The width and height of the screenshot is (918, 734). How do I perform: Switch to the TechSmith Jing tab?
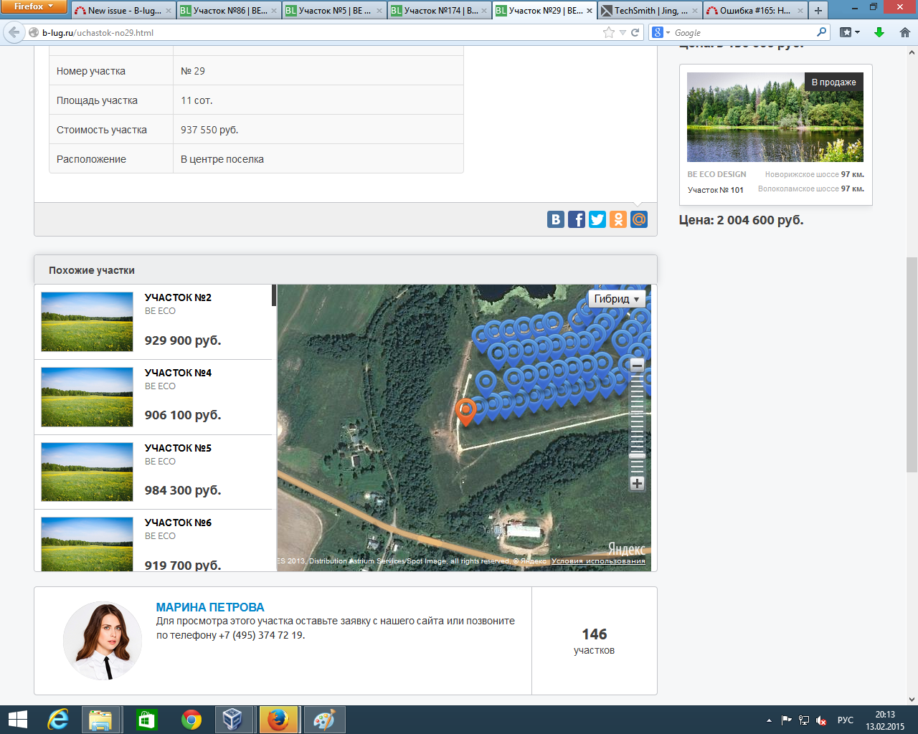coord(648,11)
